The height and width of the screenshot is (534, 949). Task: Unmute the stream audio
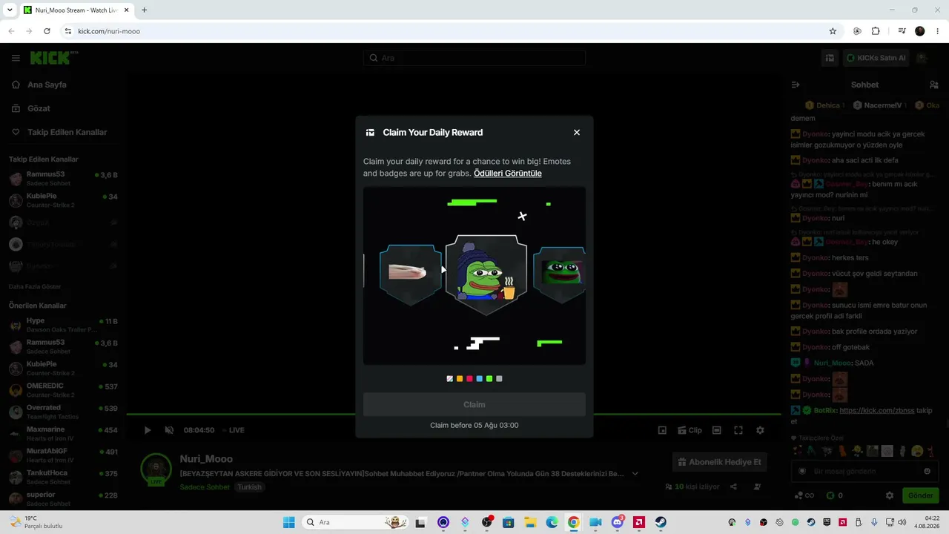tap(169, 430)
